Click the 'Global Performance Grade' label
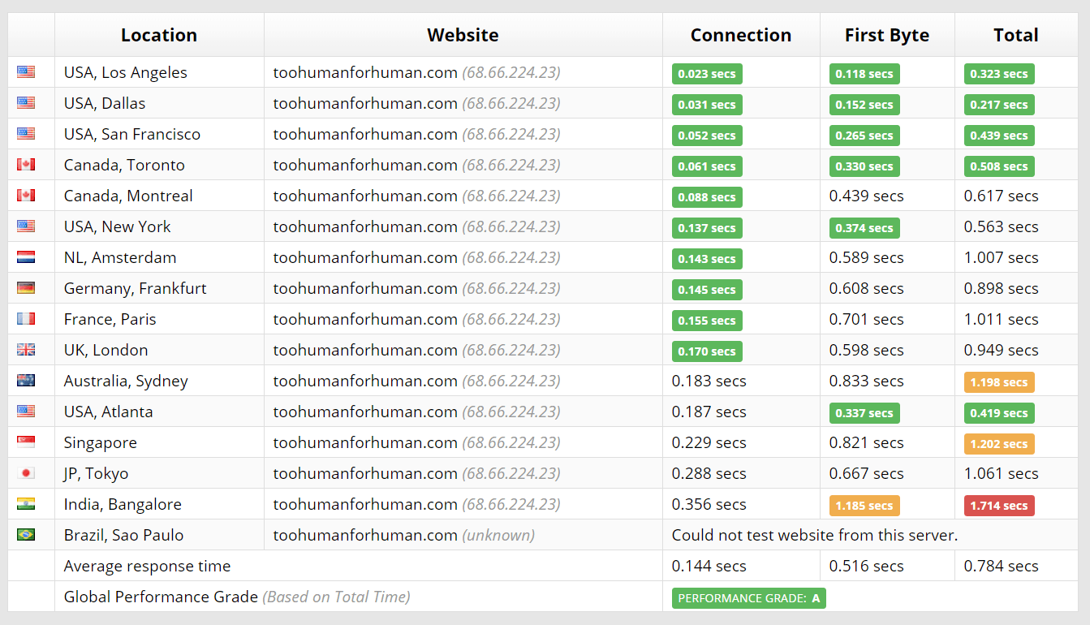The width and height of the screenshot is (1090, 625). pyautogui.click(x=161, y=597)
